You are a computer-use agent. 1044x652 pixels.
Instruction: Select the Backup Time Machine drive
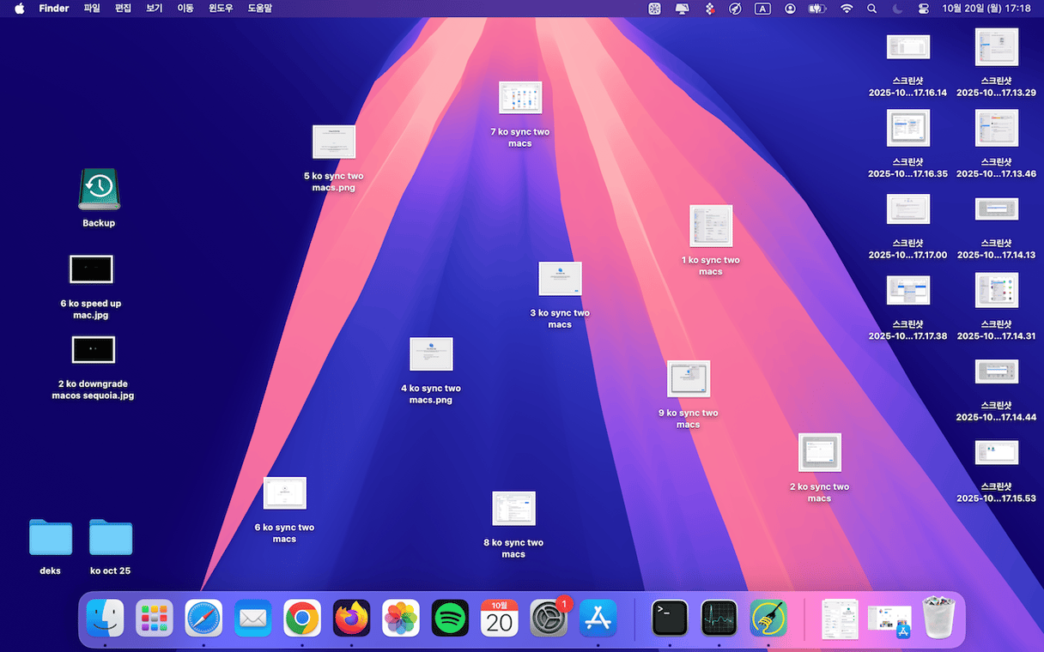click(99, 190)
